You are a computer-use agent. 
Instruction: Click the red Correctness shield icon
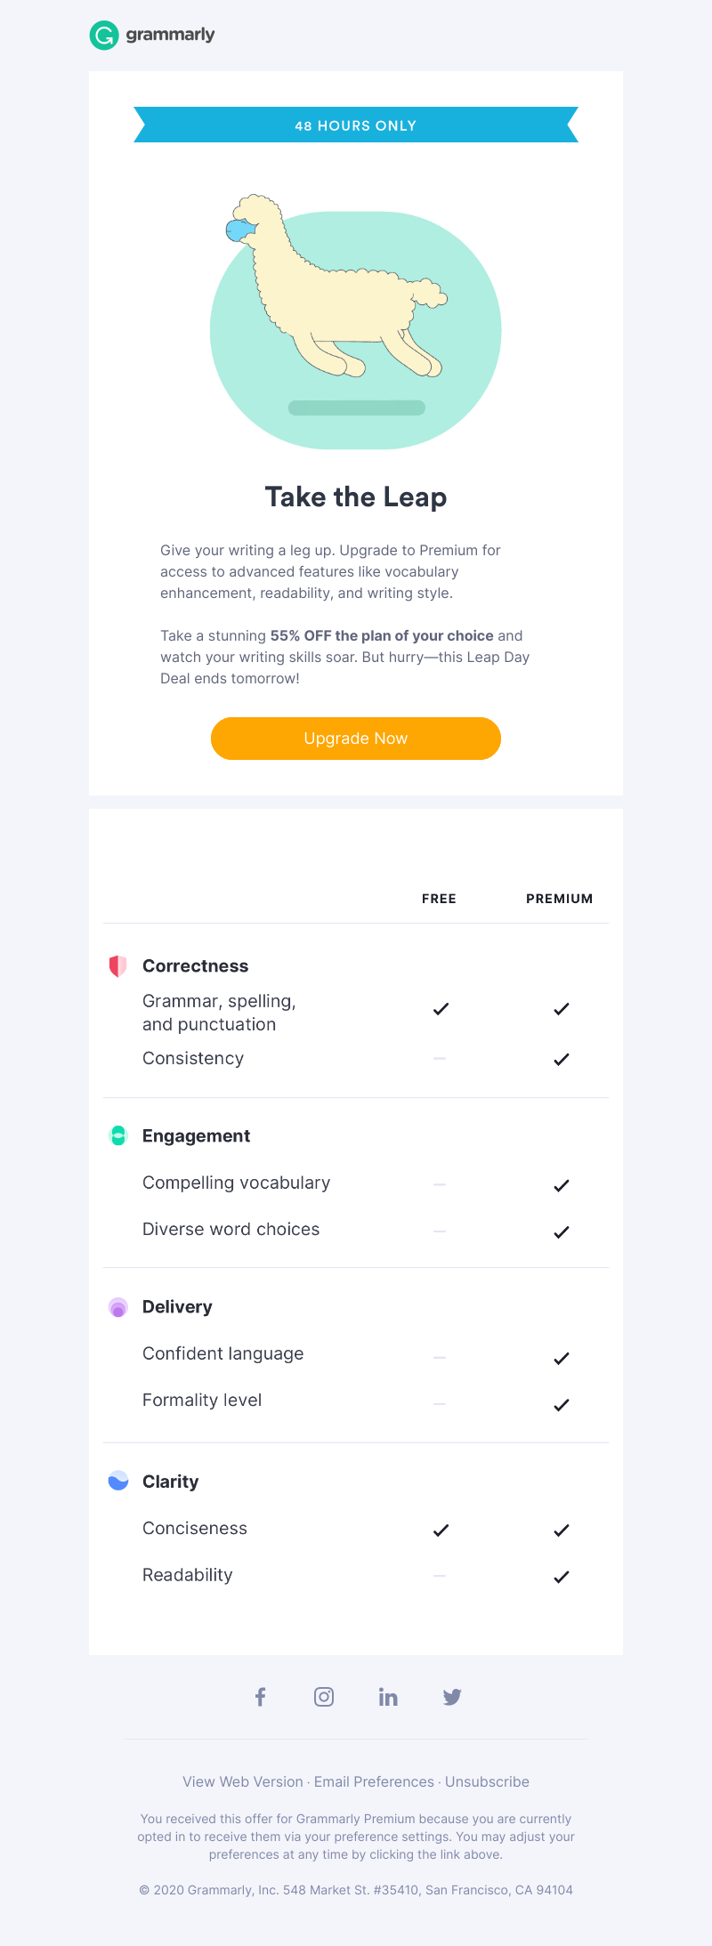point(117,966)
